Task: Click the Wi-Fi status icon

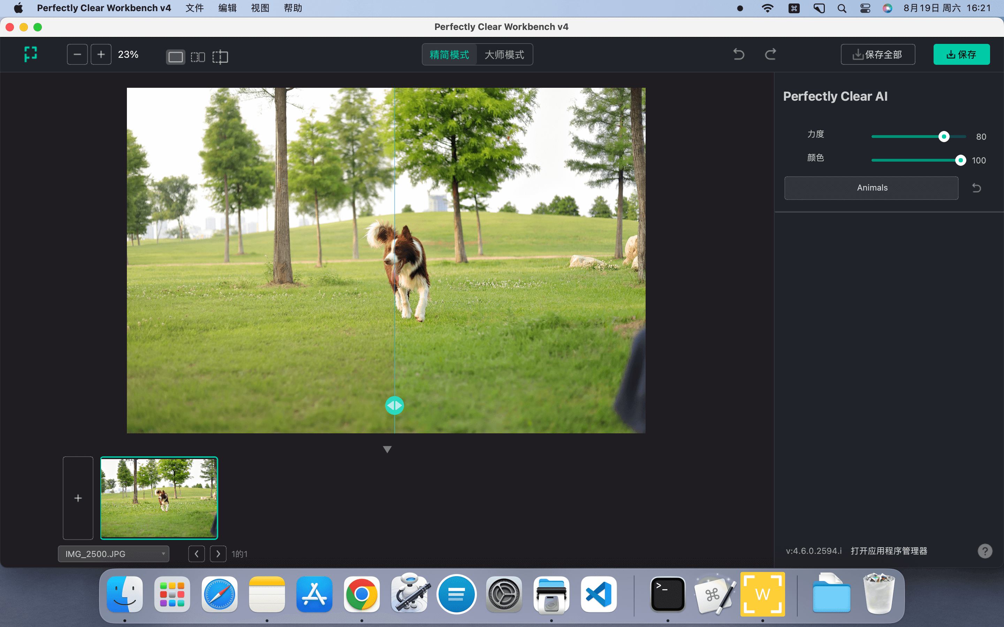Action: [768, 8]
